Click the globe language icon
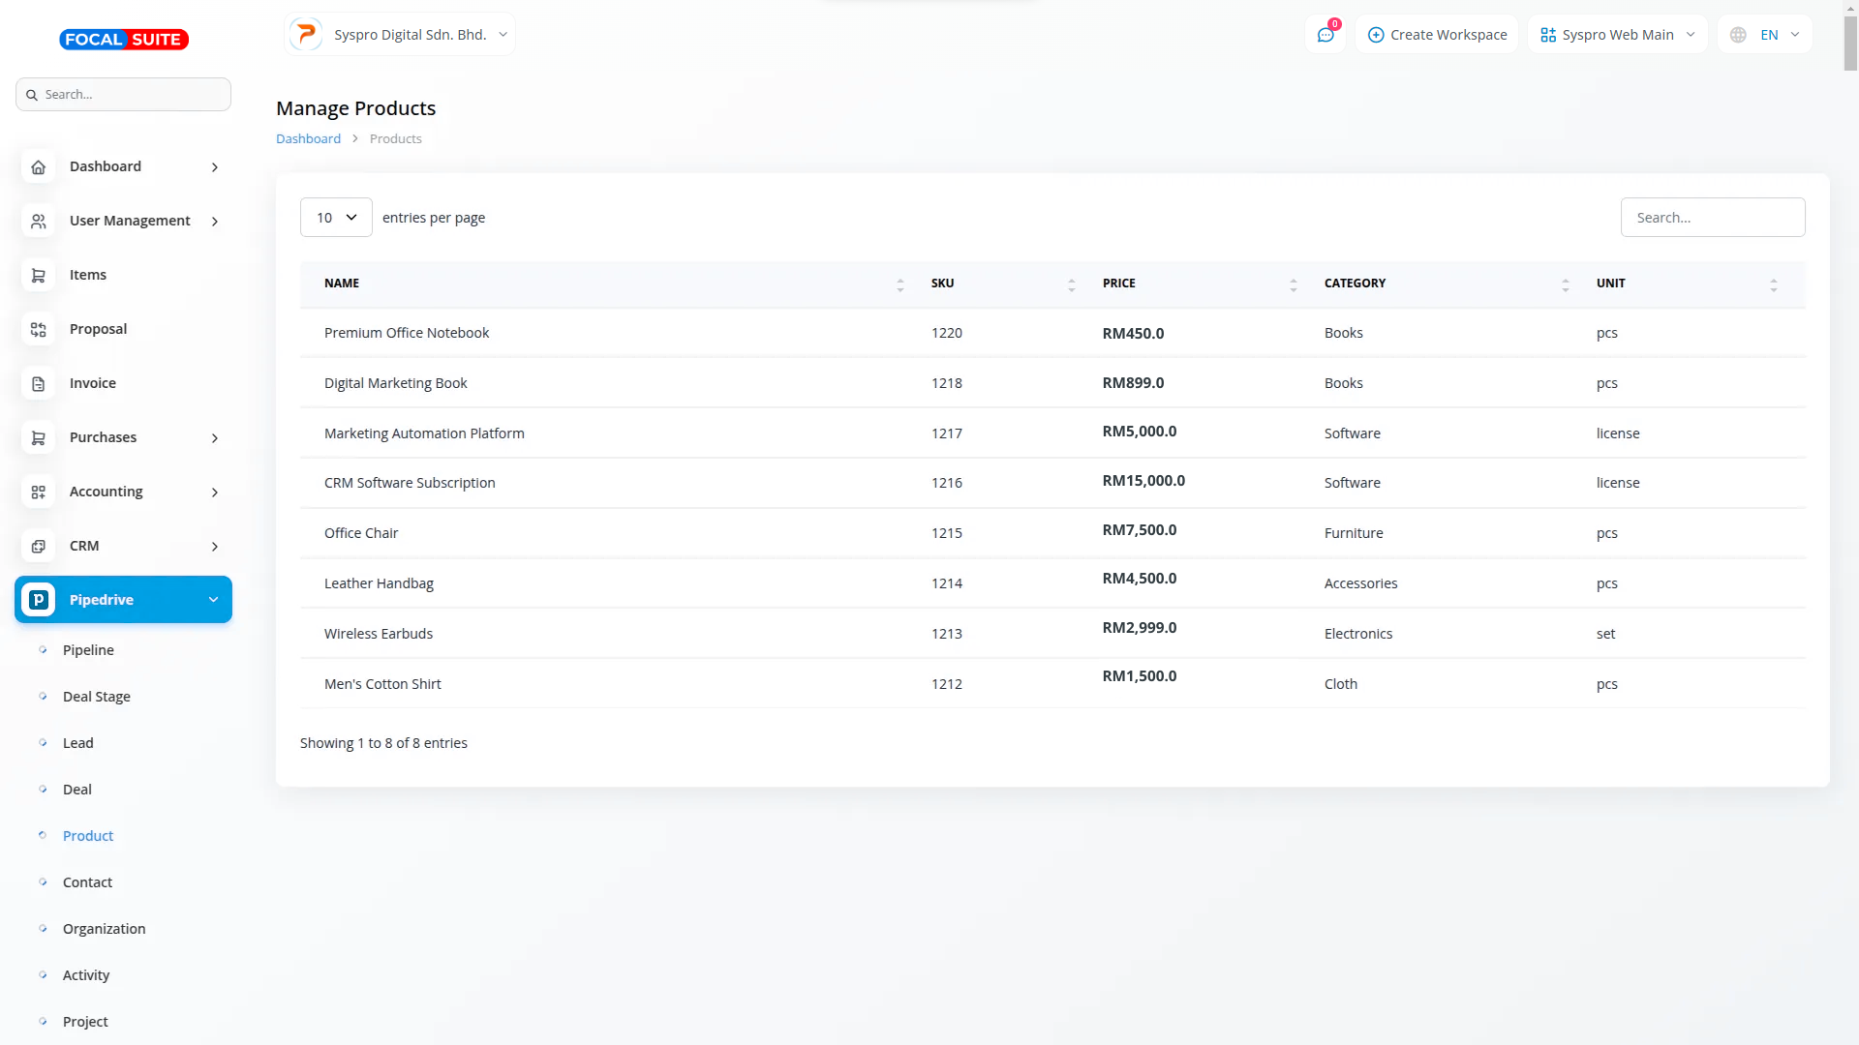The image size is (1859, 1045). click(x=1738, y=35)
